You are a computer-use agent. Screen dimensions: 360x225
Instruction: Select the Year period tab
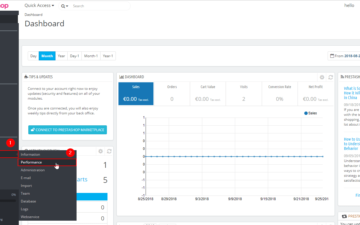click(x=61, y=56)
